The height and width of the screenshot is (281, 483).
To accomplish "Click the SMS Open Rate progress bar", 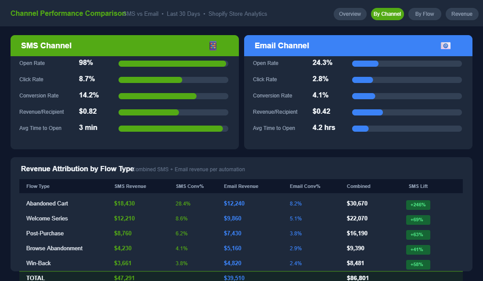I will [x=173, y=64].
